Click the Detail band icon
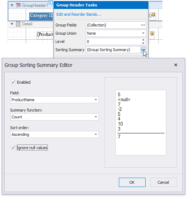 pyautogui.click(x=18, y=24)
